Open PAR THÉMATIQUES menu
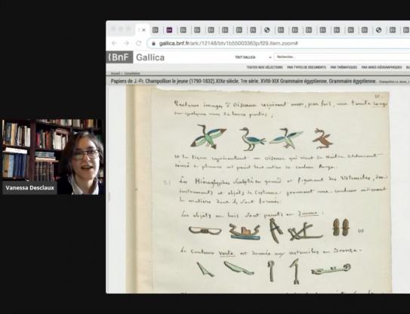The image size is (410, 314). click(x=344, y=67)
